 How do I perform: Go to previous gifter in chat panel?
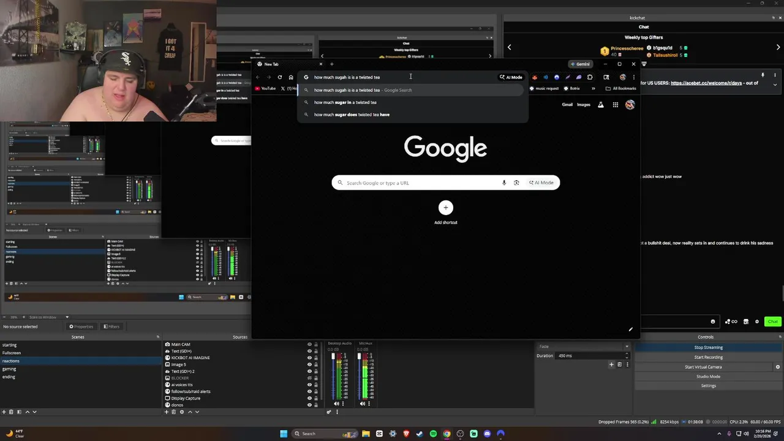[x=509, y=47]
